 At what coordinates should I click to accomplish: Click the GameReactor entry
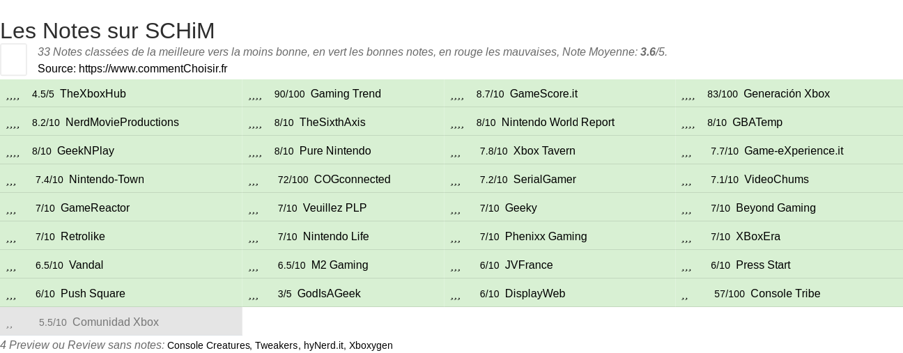(95, 208)
